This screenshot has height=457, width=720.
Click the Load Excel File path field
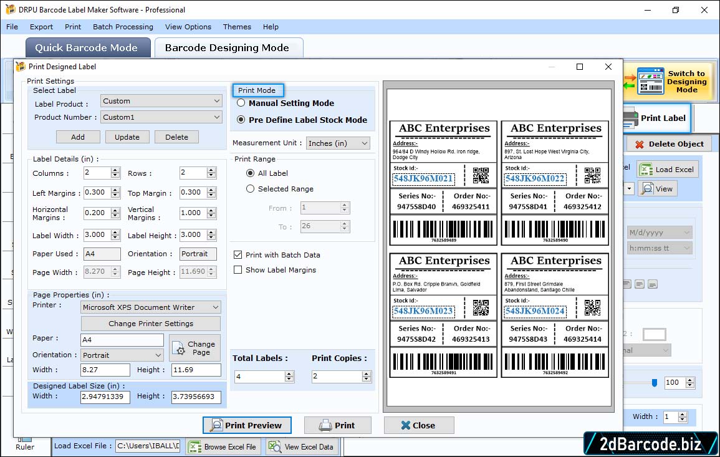click(148, 446)
